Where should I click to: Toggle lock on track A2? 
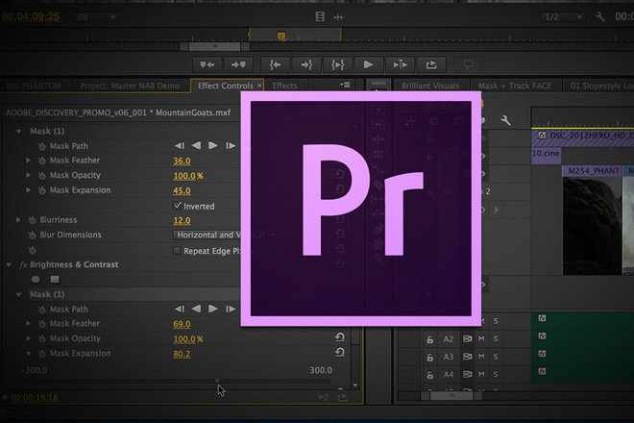click(429, 339)
